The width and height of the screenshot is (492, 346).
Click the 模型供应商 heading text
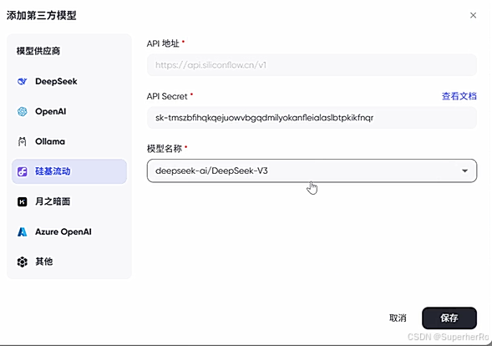38,51
